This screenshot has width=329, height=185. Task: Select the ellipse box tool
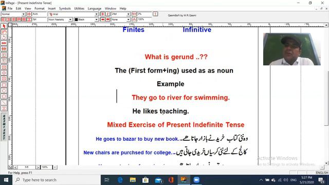pos(4,90)
